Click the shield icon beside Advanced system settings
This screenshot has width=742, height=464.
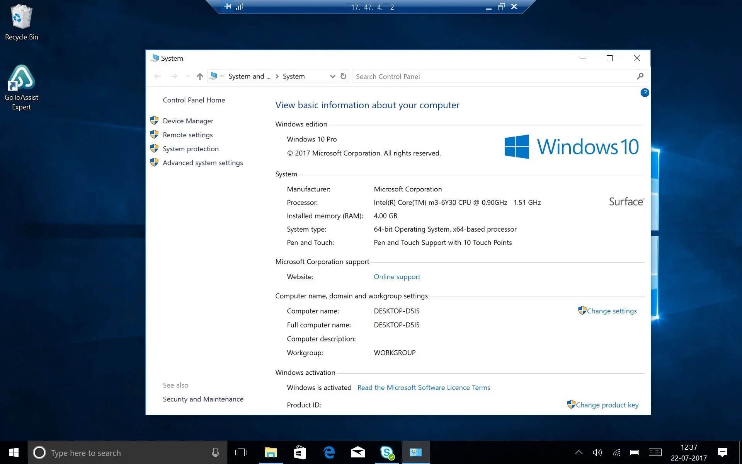click(154, 162)
